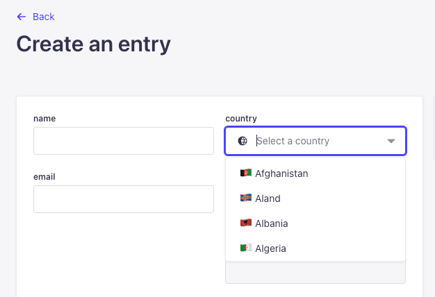Pick Albania from the dropdown options
The image size is (435, 297).
point(315,223)
